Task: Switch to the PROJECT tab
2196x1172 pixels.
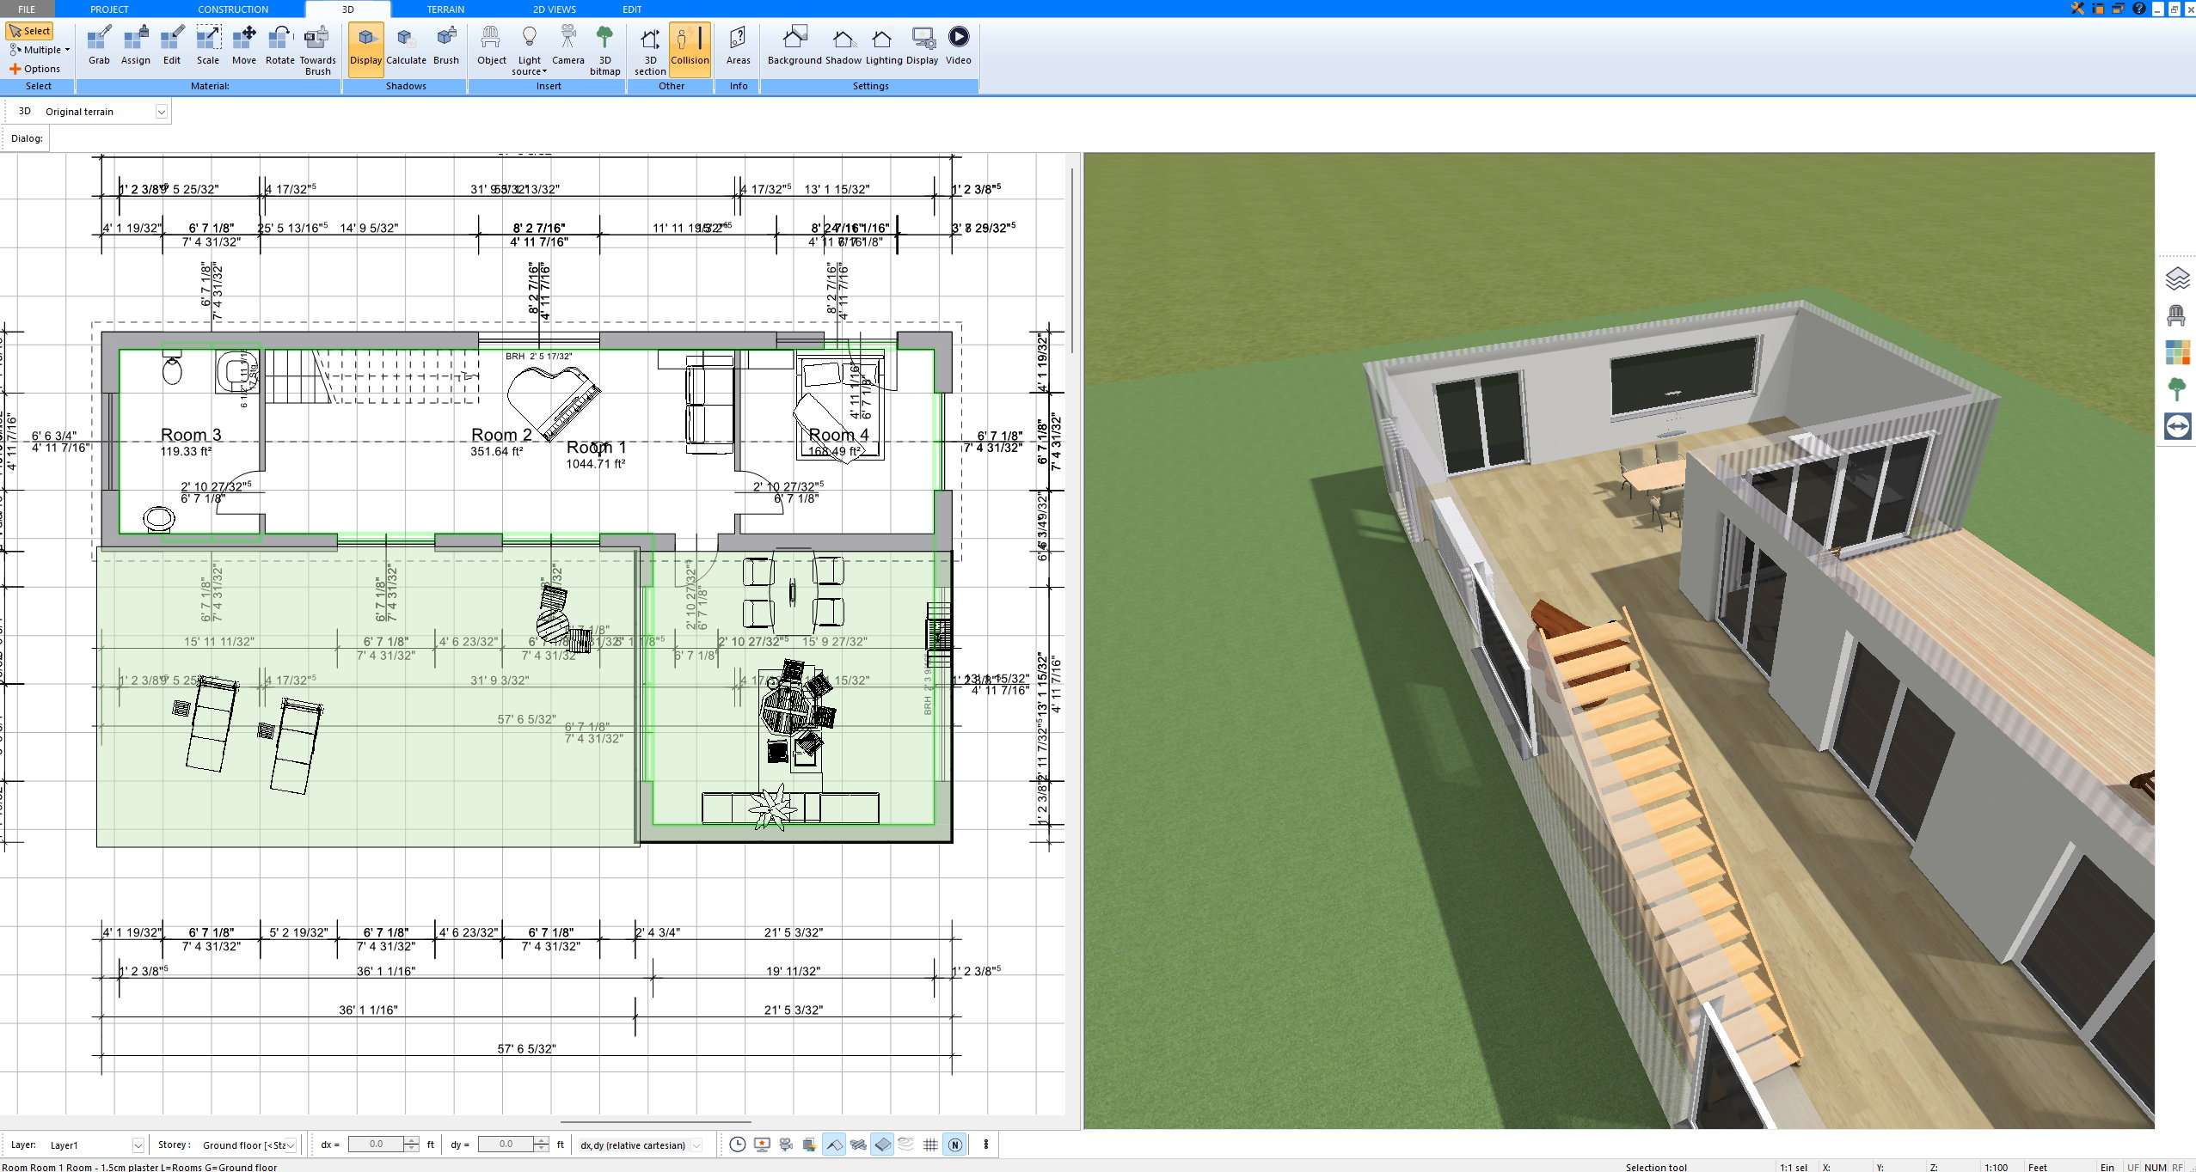Action: [109, 9]
